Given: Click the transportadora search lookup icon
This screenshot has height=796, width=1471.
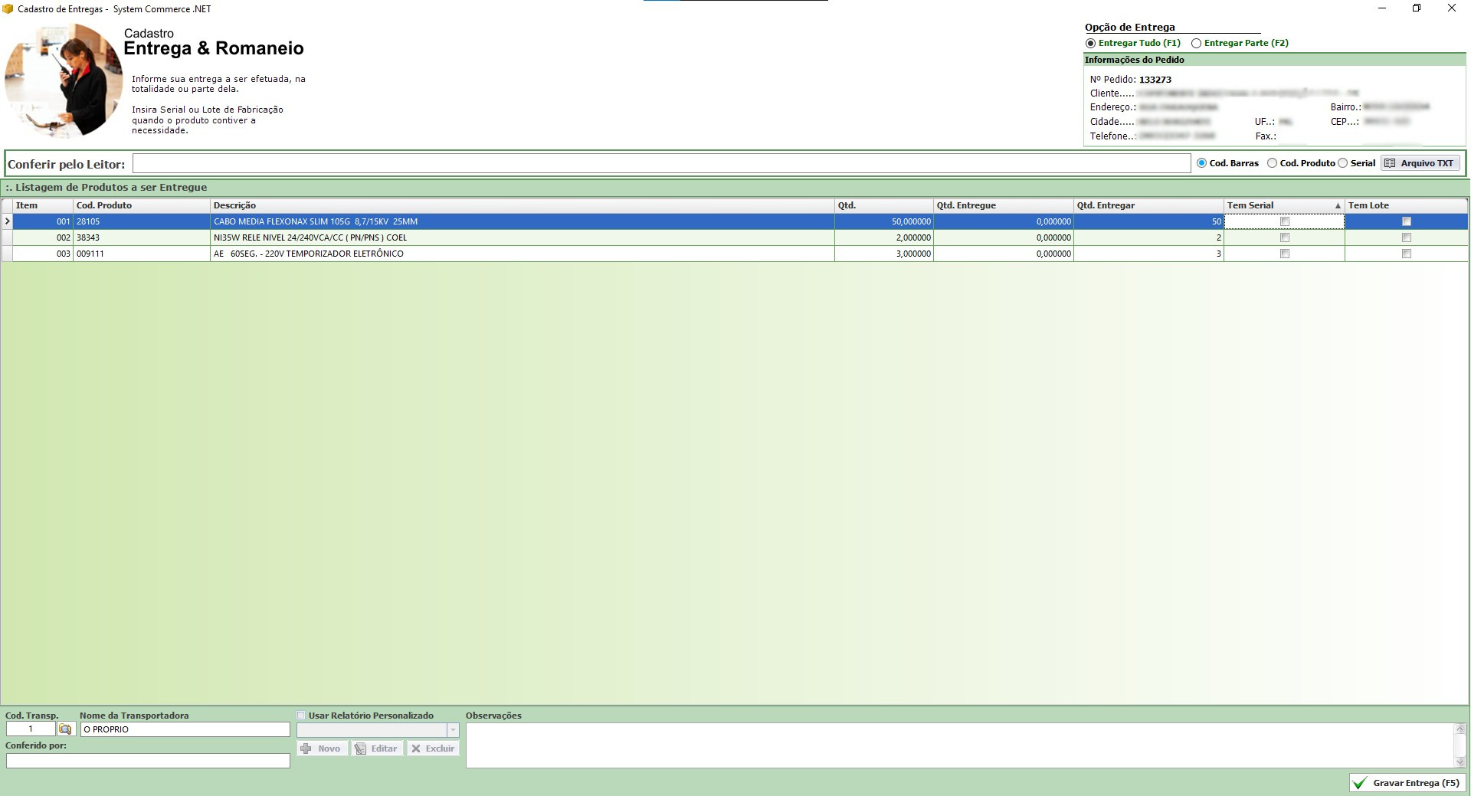Looking at the screenshot, I should (x=65, y=729).
